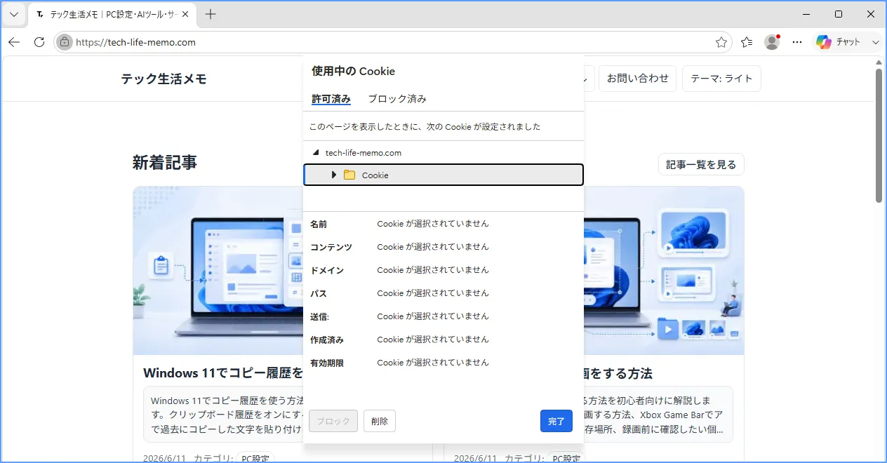Open the tab search dropdown arrow
The width and height of the screenshot is (887, 463).
[x=14, y=14]
